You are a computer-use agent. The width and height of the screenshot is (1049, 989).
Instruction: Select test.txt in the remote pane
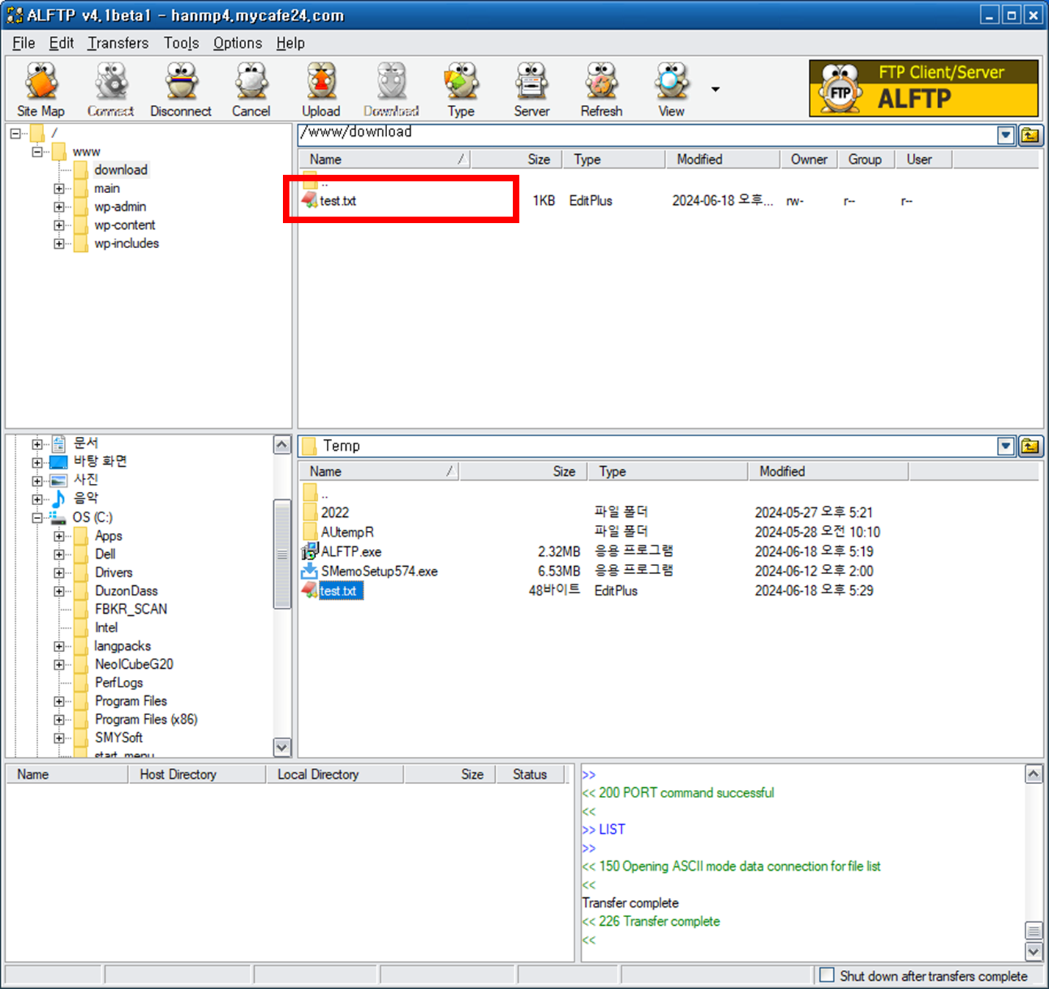pyautogui.click(x=338, y=200)
